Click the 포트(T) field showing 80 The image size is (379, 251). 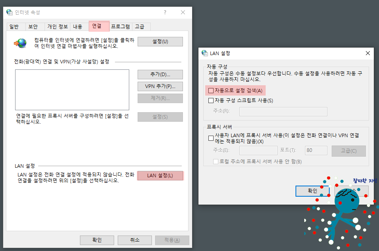(315, 150)
